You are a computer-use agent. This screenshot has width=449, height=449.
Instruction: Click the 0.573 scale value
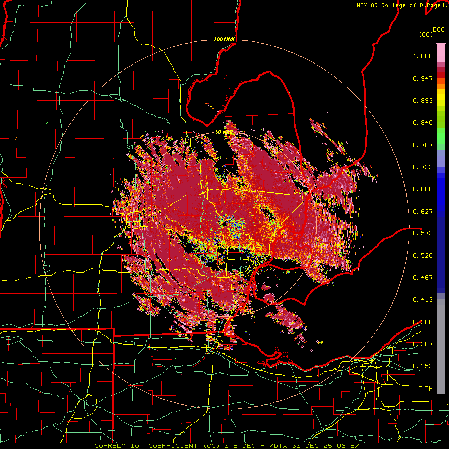[x=423, y=233]
